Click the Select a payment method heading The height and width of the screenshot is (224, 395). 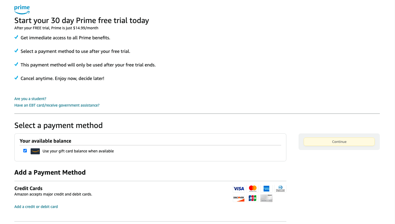58,125
